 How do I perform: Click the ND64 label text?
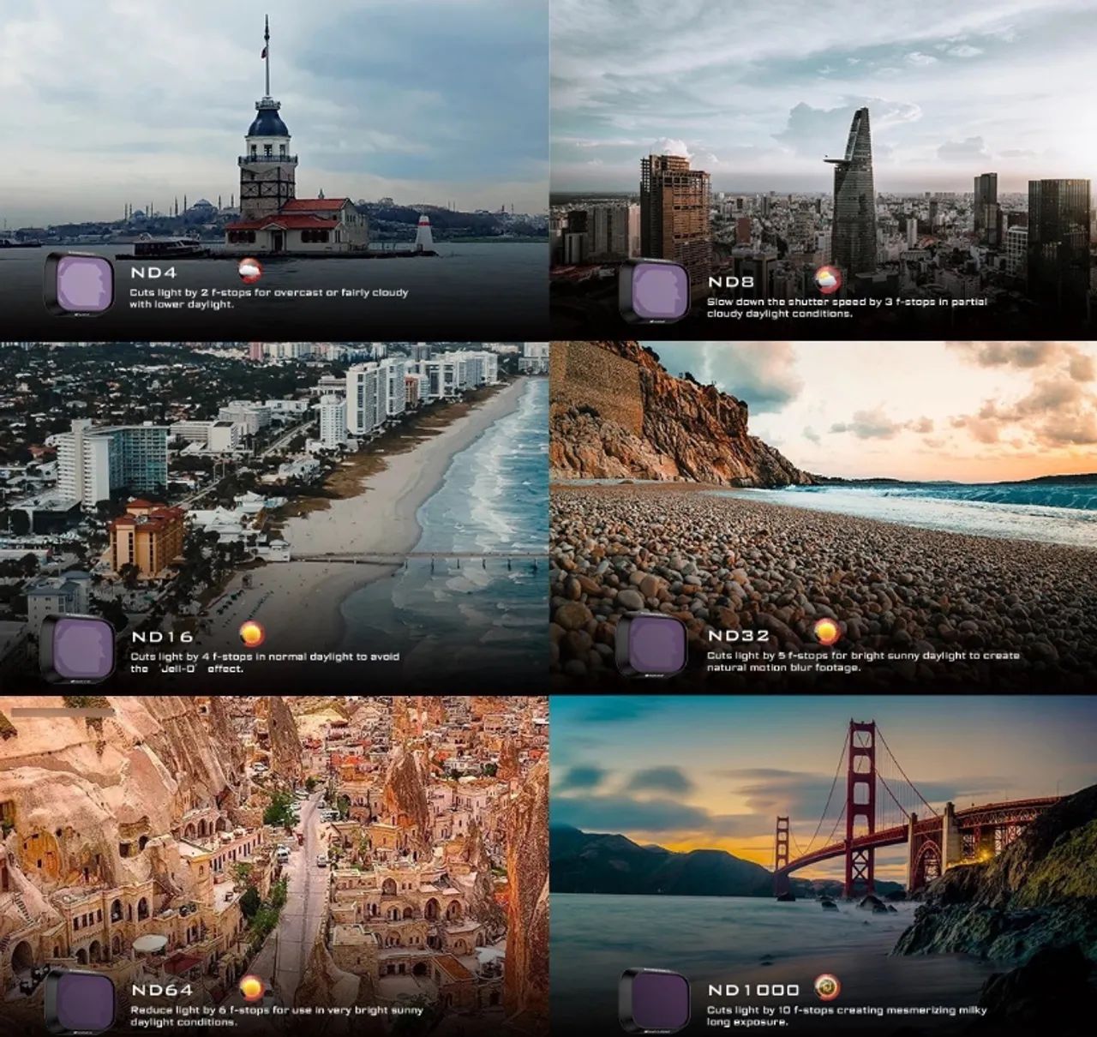click(163, 991)
